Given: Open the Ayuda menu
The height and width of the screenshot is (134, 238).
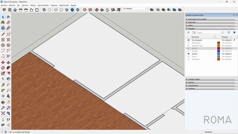Looking at the screenshot, I should pos(73,5).
